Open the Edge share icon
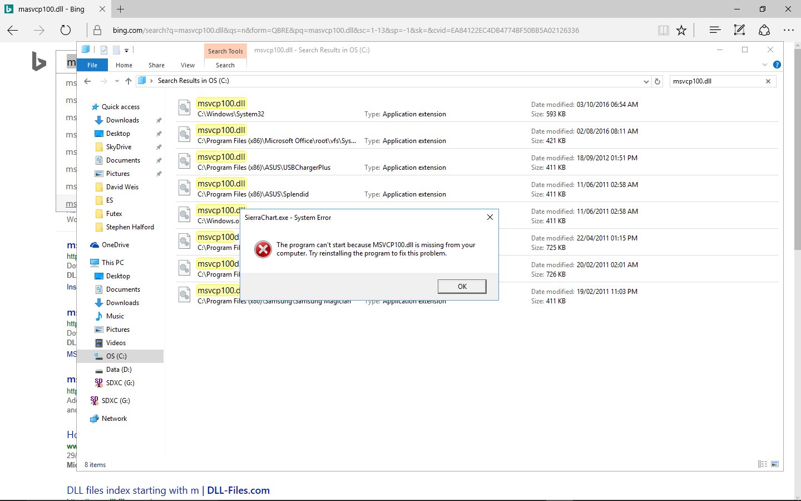The image size is (801, 501). click(764, 30)
